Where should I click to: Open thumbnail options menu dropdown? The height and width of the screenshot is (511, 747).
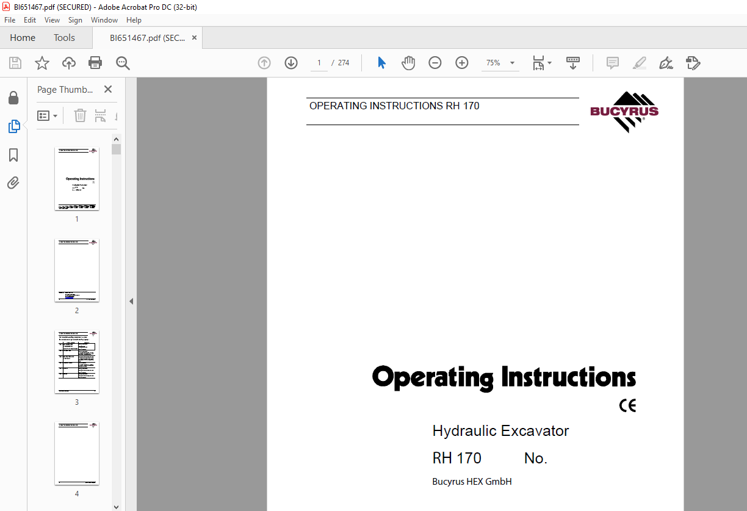[x=48, y=115]
